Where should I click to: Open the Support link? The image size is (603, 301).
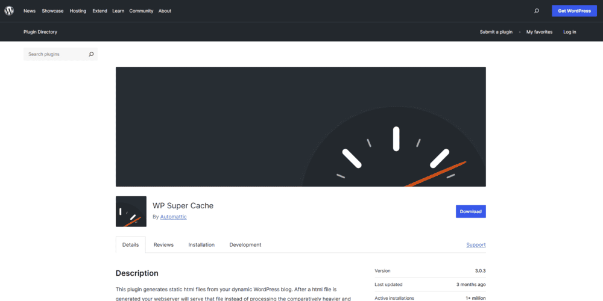click(x=476, y=245)
